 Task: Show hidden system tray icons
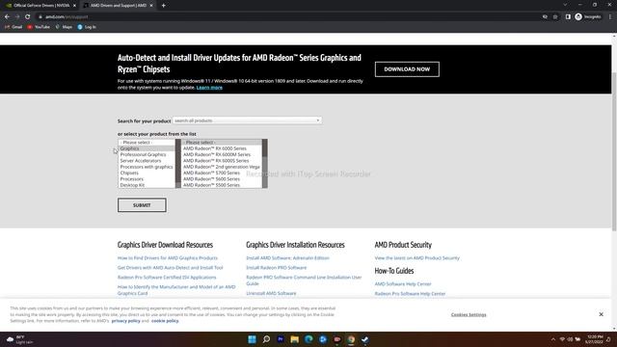(x=553, y=339)
